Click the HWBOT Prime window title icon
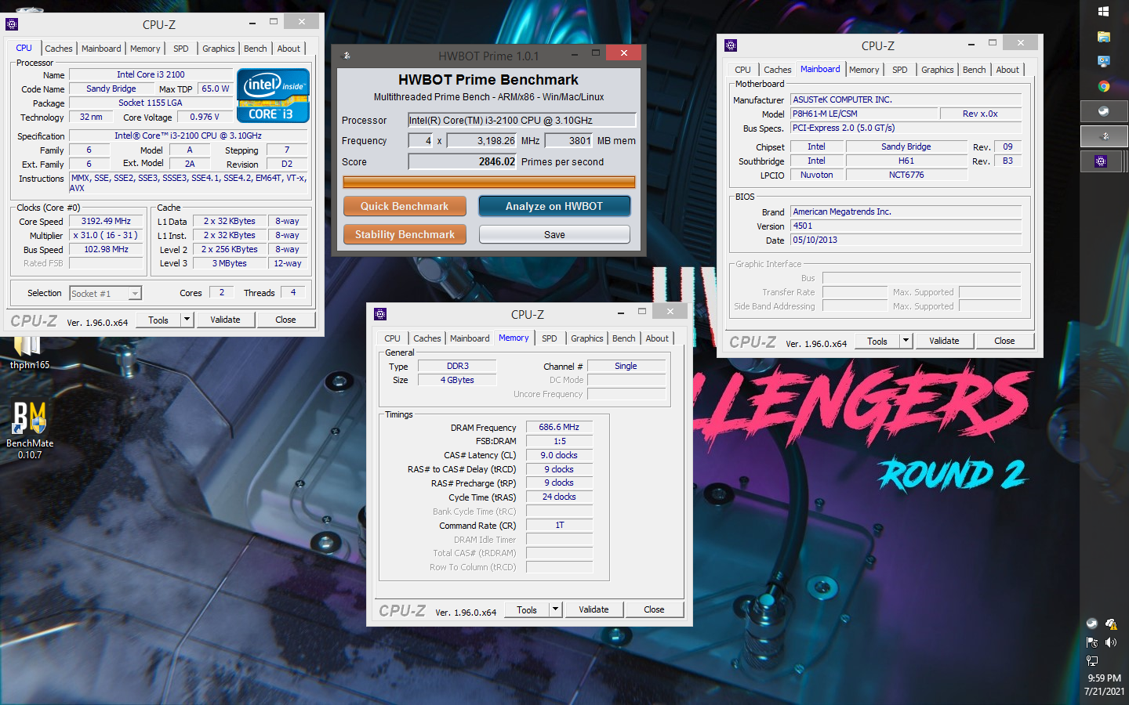Viewport: 1129px width, 705px height. 347,56
